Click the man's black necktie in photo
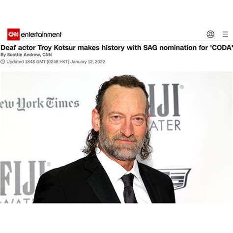The image size is (233, 233). click(129, 188)
